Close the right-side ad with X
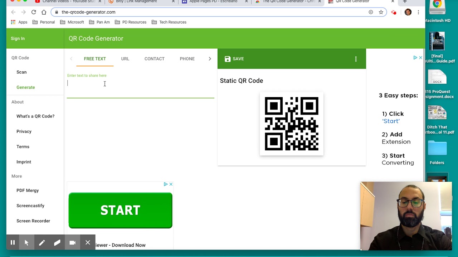The image size is (458, 257). point(420,57)
